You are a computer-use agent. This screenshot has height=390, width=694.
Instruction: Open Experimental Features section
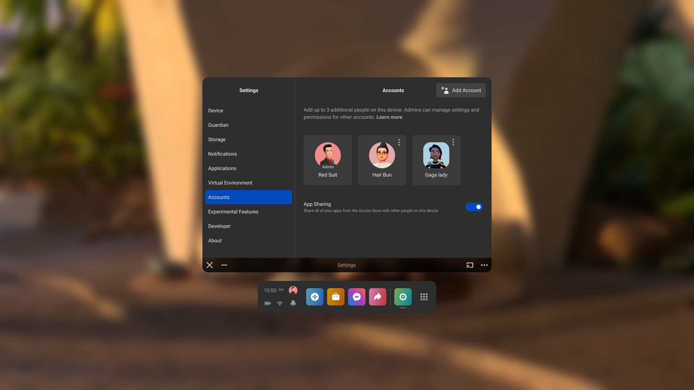pos(249,212)
